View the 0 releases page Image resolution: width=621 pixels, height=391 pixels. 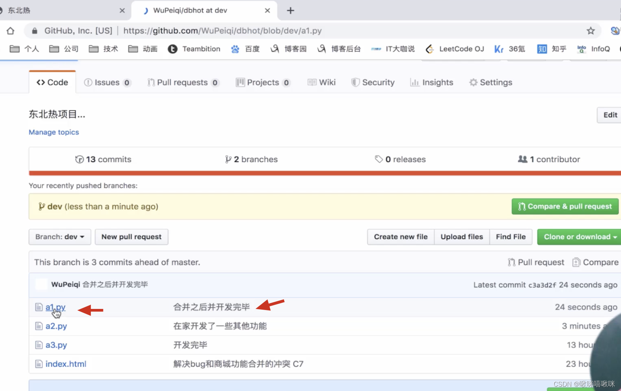(x=400, y=159)
